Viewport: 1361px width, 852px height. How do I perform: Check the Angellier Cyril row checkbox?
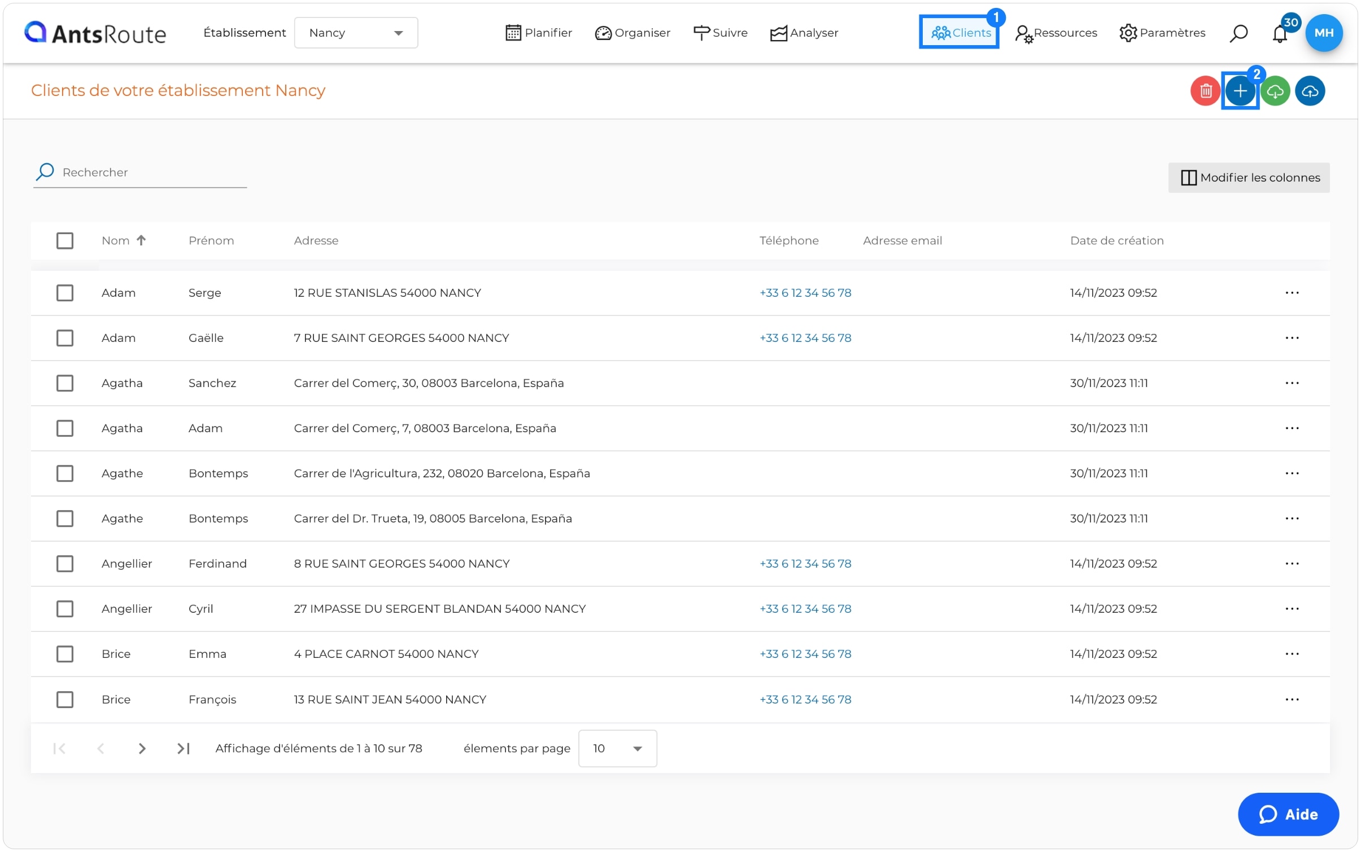(65, 609)
